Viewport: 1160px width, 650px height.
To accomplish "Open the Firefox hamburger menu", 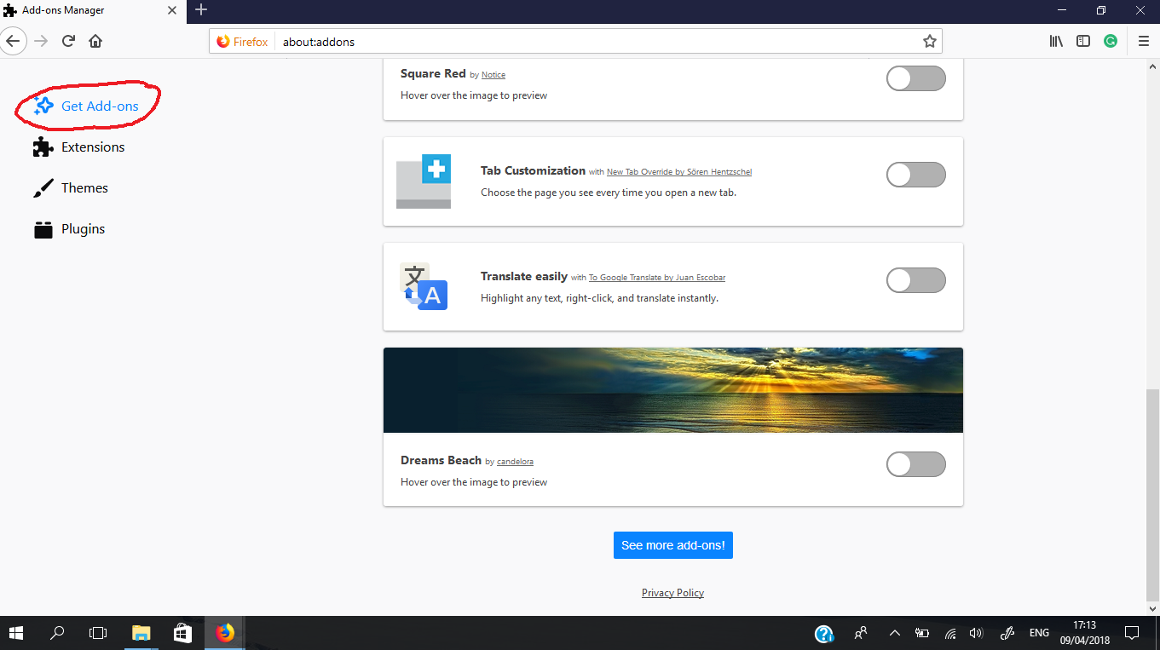I will click(x=1144, y=41).
